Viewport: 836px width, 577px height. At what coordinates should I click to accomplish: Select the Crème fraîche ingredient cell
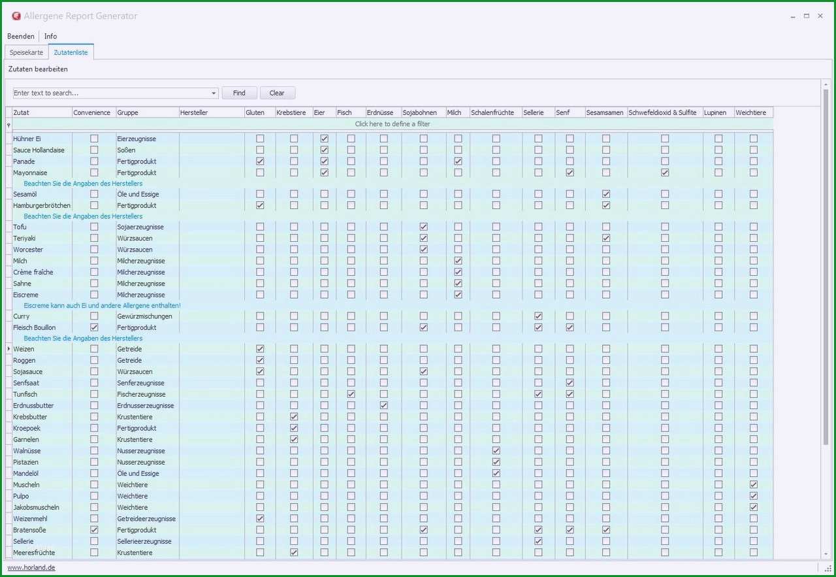42,272
